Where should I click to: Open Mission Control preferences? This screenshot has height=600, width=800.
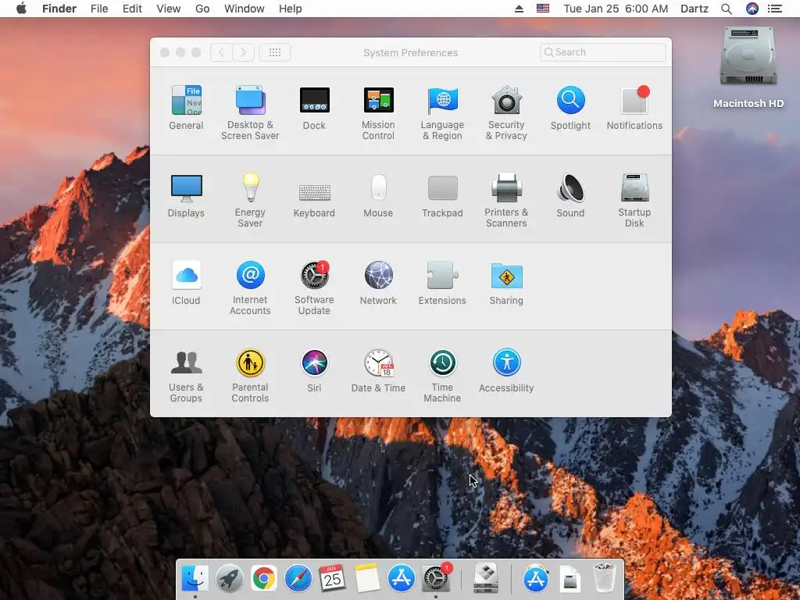(x=378, y=112)
